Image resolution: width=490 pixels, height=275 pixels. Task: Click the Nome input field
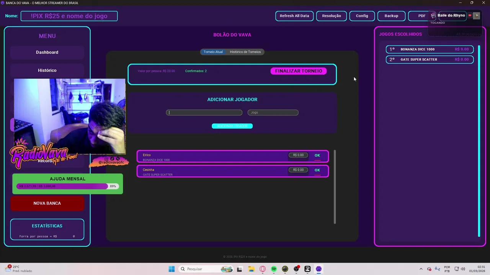[x=69, y=16]
